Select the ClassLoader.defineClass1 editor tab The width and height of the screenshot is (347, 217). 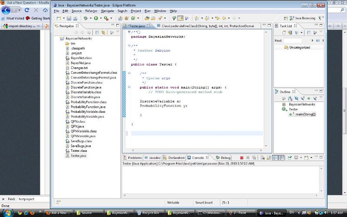[x=205, y=26]
